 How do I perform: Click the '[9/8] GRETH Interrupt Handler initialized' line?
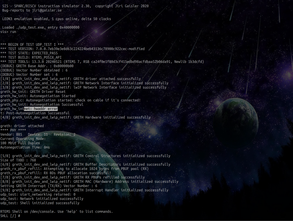click(84, 191)
